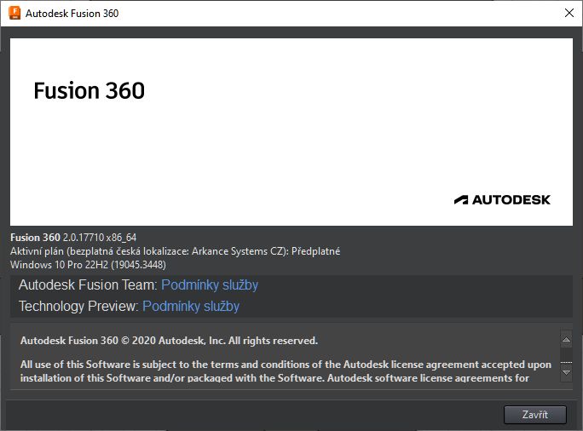
Task: Click the large Fusion 360 banner title
Action: (x=89, y=91)
